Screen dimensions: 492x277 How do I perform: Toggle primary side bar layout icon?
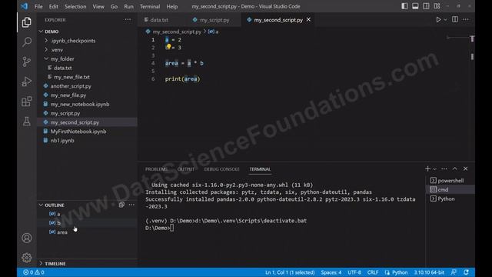pos(404,6)
